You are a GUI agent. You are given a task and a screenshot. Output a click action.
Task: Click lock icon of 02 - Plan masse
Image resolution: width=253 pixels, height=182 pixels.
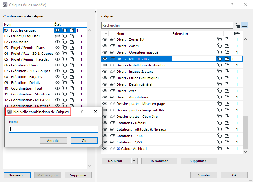[x=65, y=42]
